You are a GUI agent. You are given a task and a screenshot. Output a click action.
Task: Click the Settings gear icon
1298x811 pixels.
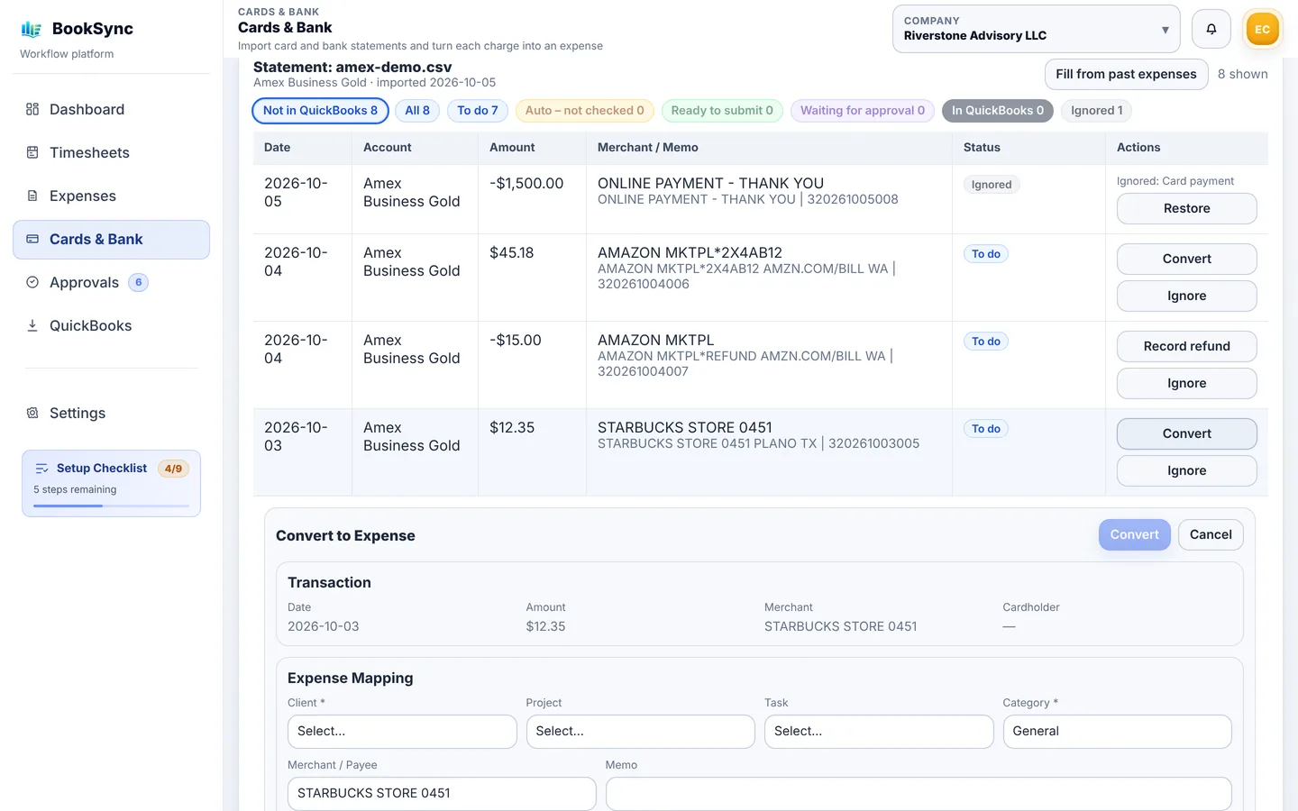coord(32,413)
